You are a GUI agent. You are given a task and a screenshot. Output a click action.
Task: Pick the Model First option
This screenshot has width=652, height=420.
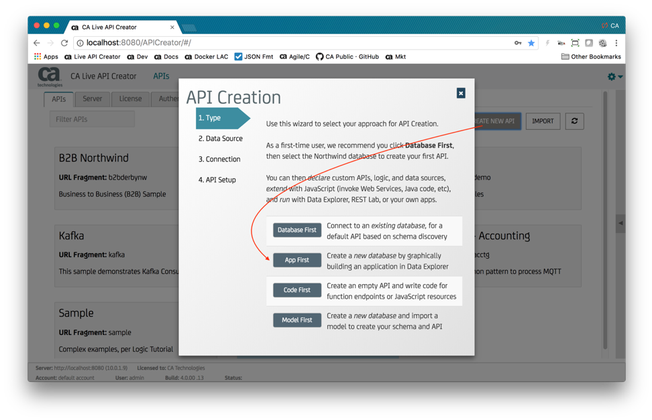click(297, 320)
